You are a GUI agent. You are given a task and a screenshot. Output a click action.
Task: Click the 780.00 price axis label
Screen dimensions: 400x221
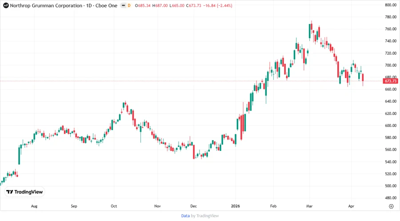point(391,17)
